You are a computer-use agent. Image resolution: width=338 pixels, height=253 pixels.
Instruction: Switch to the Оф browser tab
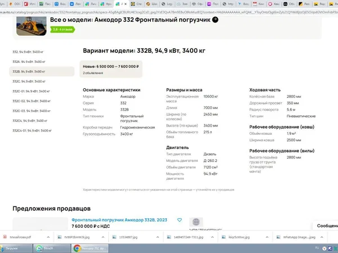pyautogui.click(x=197, y=4)
